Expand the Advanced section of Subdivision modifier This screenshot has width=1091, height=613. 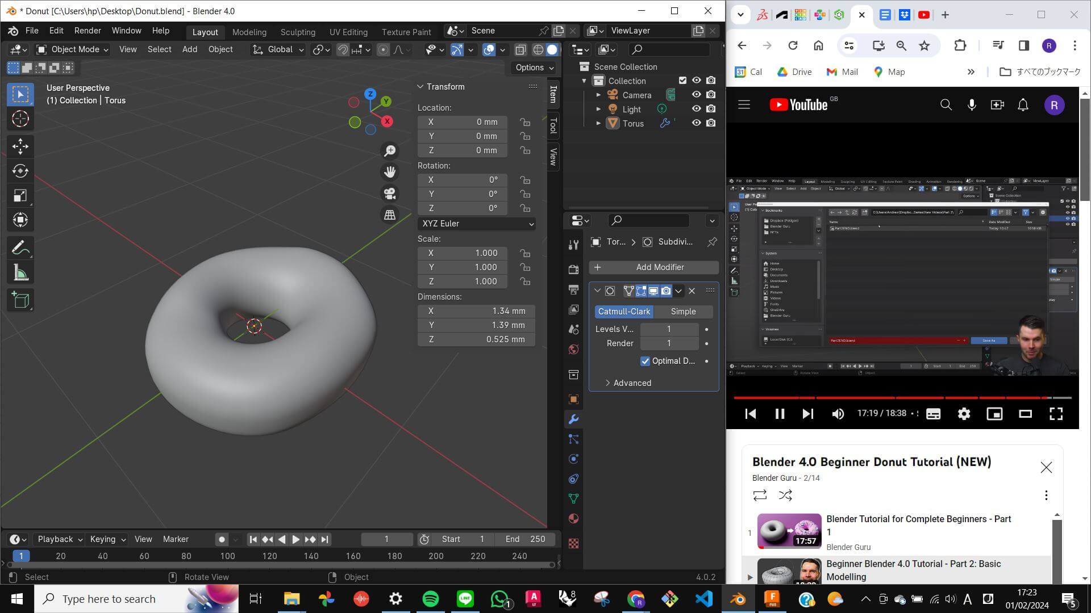(628, 383)
